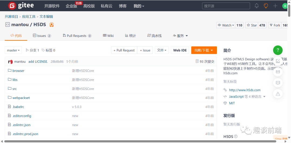Open 企业版 in top navigation
291x143 pixels.
(x=71, y=6)
